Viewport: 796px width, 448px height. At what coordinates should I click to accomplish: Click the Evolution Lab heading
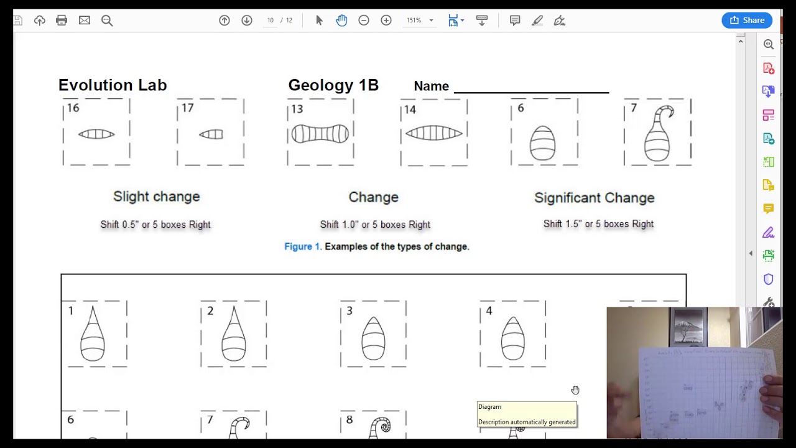pos(113,85)
